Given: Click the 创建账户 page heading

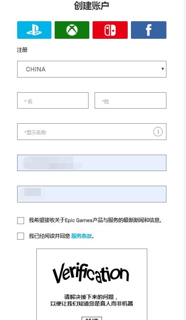Looking at the screenshot, I should [x=91, y=5].
